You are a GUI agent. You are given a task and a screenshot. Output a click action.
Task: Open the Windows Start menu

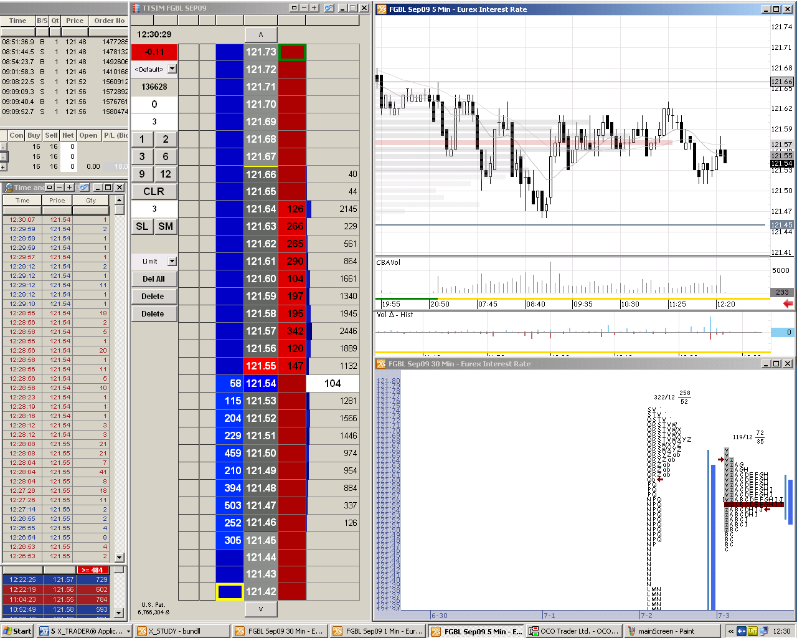click(17, 631)
